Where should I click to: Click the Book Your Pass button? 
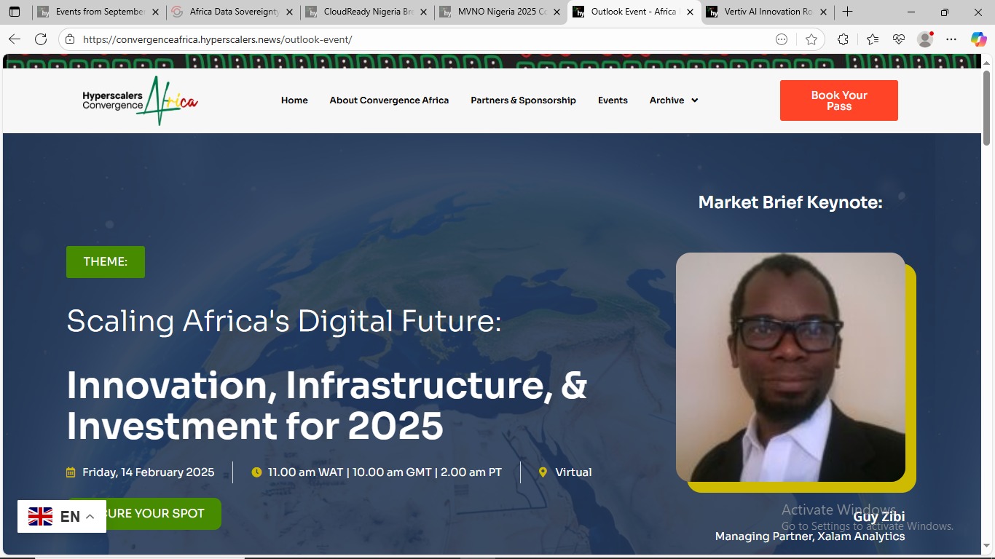click(838, 100)
